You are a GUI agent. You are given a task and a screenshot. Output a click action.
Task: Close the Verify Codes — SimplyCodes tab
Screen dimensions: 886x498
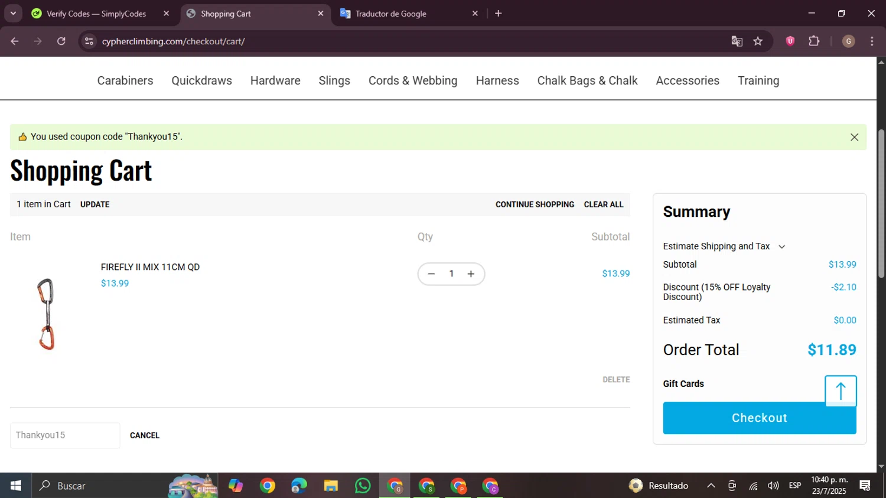(166, 14)
